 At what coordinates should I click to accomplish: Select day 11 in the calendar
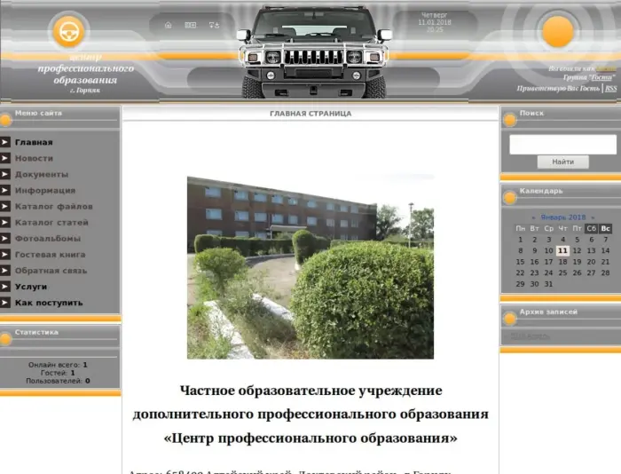pos(562,250)
